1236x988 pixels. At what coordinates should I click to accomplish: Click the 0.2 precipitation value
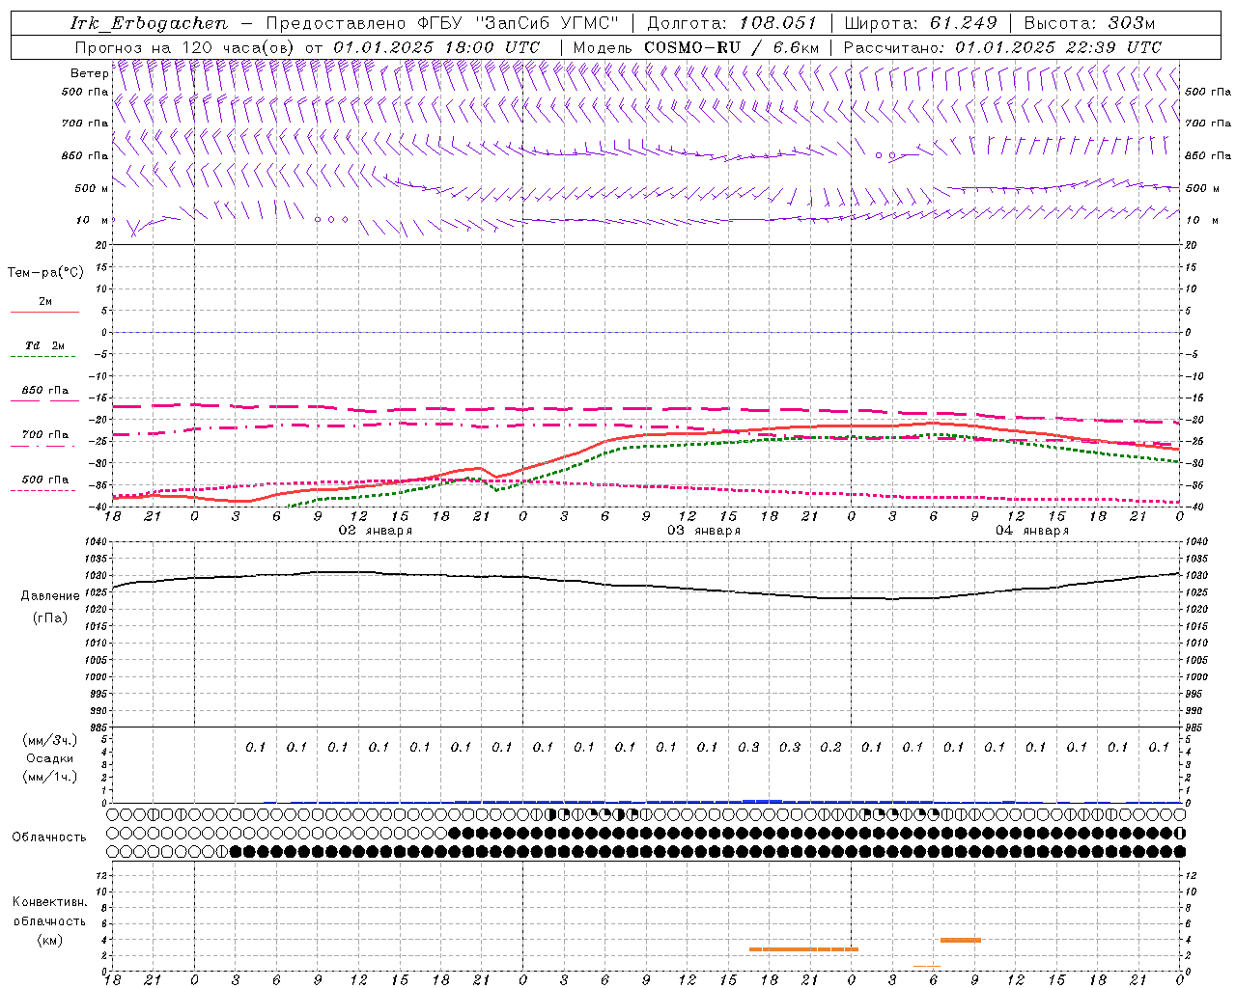point(830,747)
